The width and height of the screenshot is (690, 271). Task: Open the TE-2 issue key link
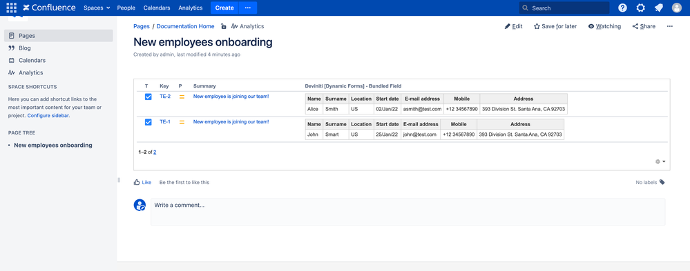[x=165, y=97]
